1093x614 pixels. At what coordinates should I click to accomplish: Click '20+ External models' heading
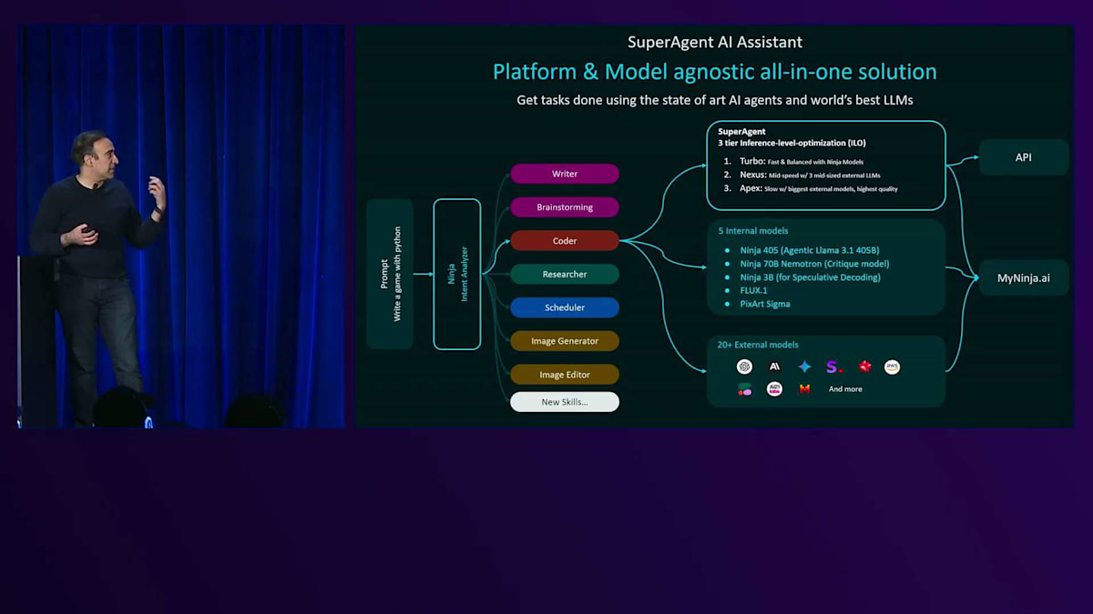pos(758,345)
